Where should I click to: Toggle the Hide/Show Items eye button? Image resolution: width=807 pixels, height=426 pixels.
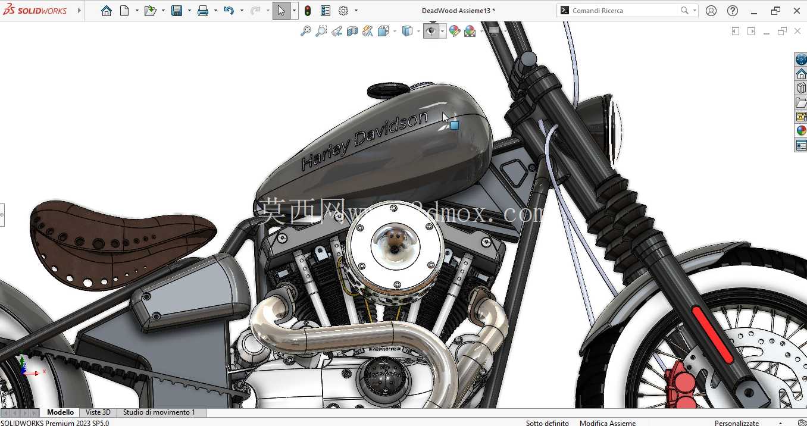click(431, 31)
